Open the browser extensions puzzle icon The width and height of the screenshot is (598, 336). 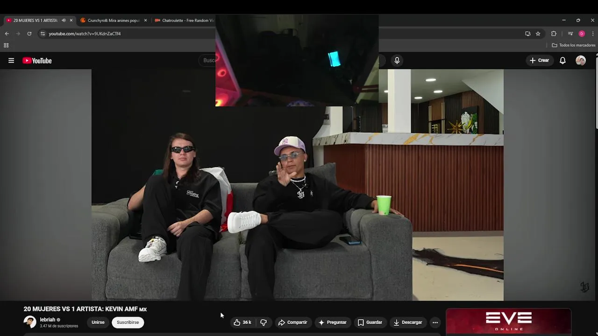554,34
